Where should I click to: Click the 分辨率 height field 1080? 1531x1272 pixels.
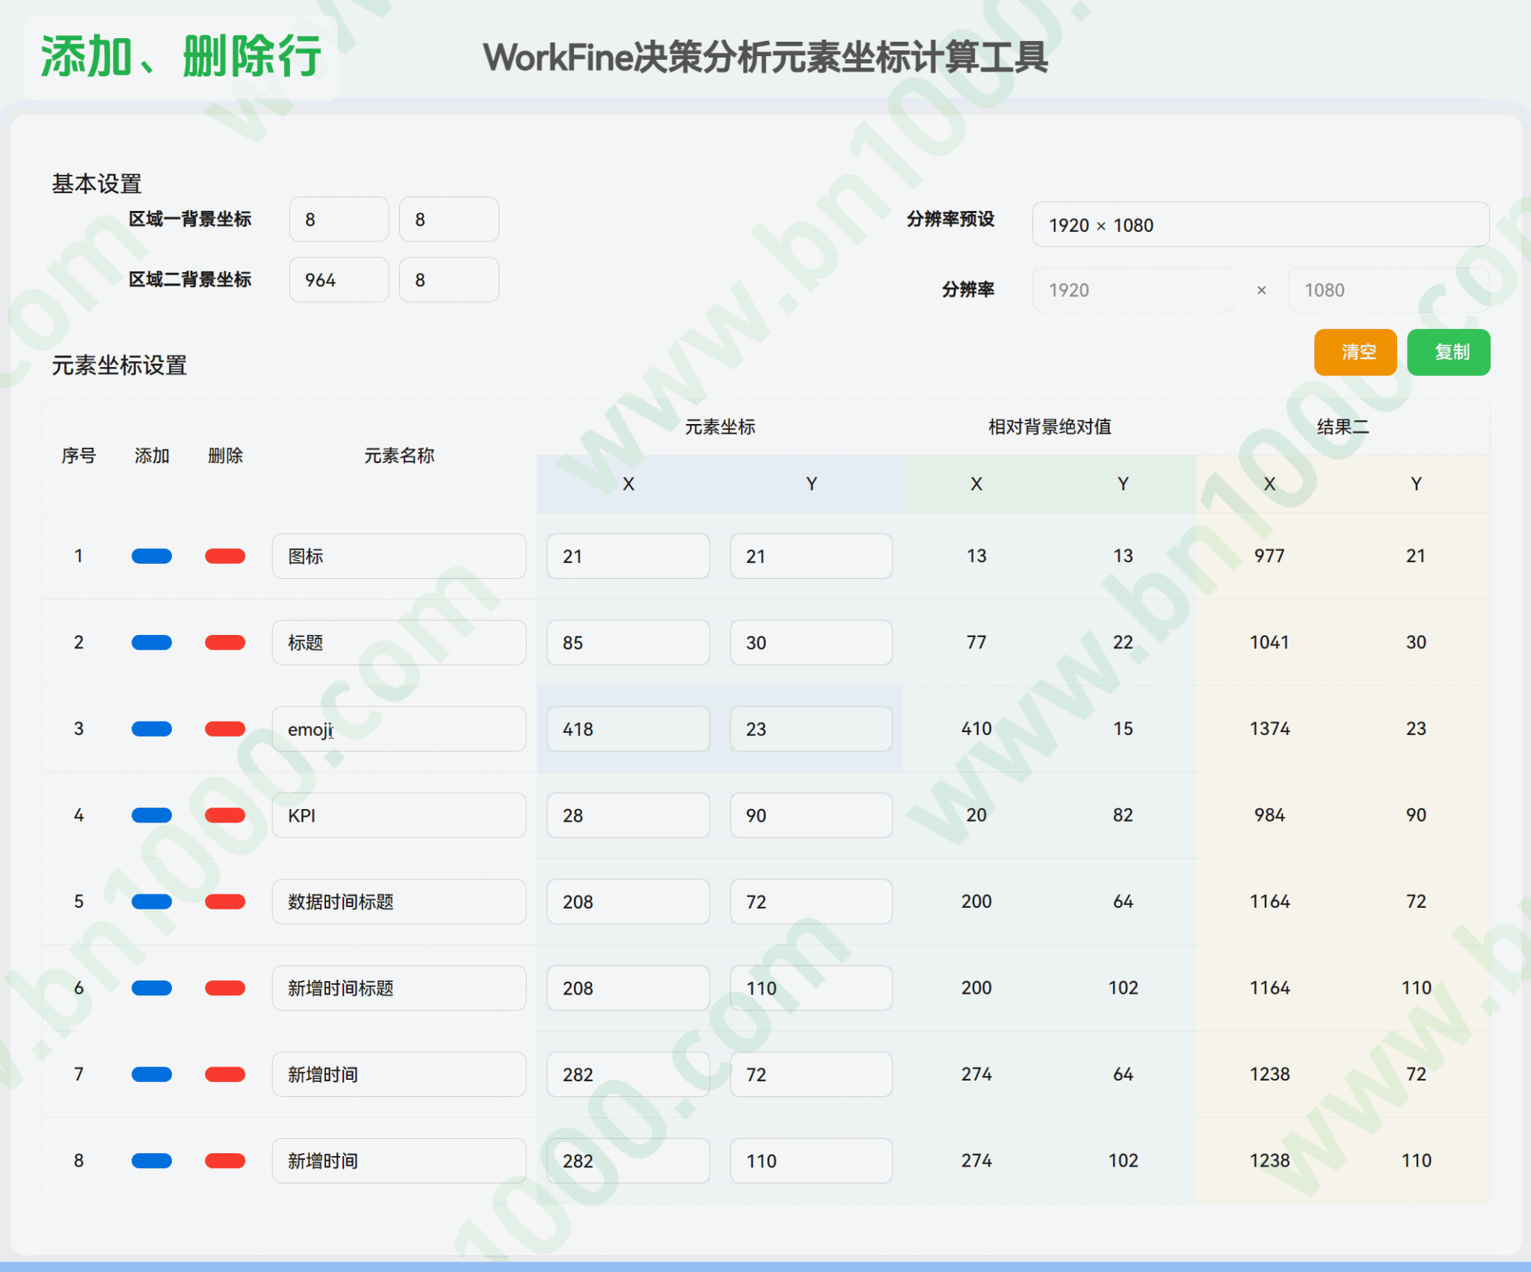(x=1388, y=290)
